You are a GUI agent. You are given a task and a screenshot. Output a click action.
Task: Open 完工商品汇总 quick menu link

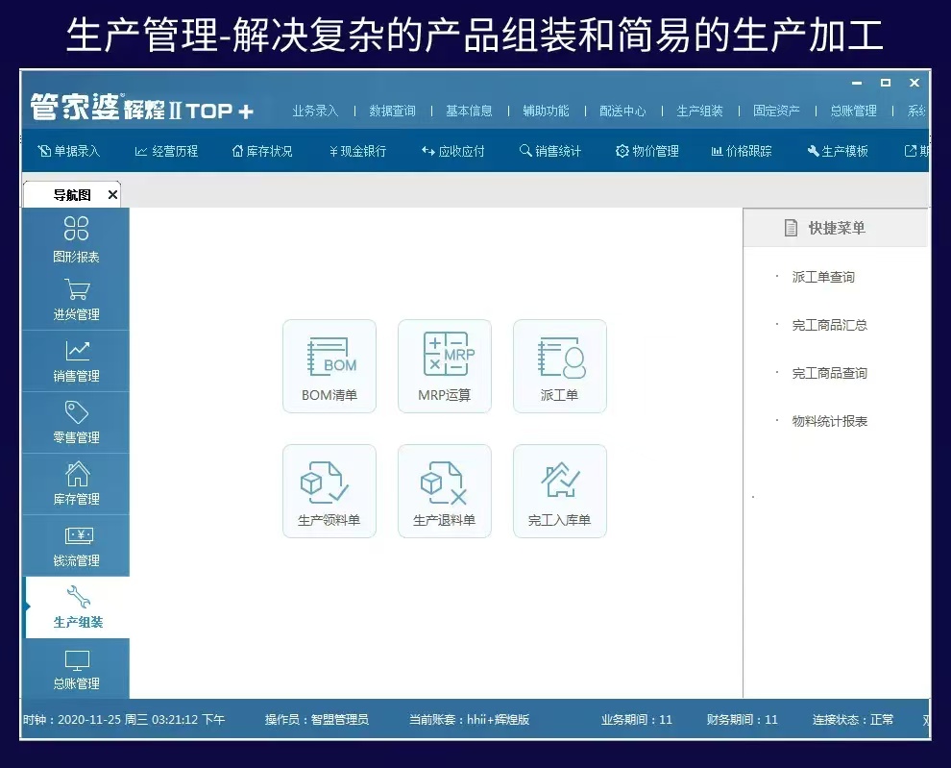click(829, 325)
